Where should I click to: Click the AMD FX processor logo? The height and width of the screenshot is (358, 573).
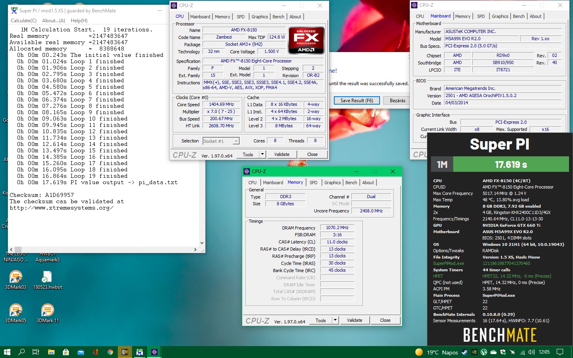point(306,41)
